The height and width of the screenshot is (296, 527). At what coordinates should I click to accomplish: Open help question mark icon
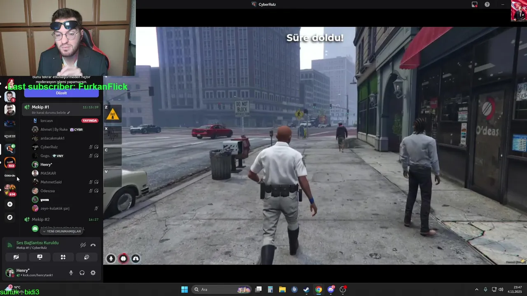[487, 5]
